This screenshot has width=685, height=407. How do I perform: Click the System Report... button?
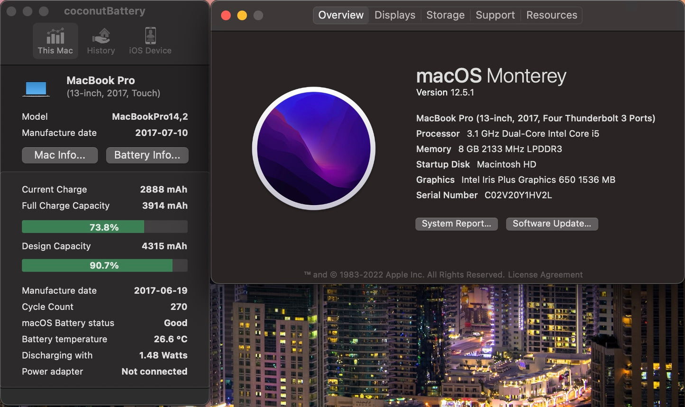point(457,224)
